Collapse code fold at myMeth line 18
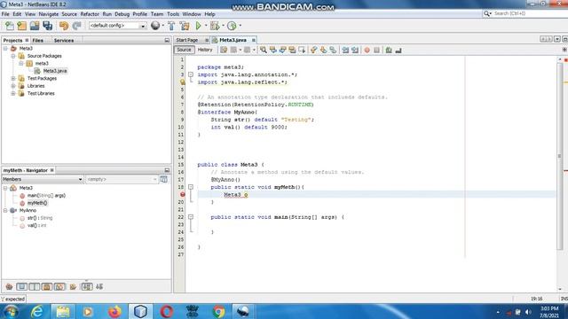The image size is (568, 319). [191, 187]
